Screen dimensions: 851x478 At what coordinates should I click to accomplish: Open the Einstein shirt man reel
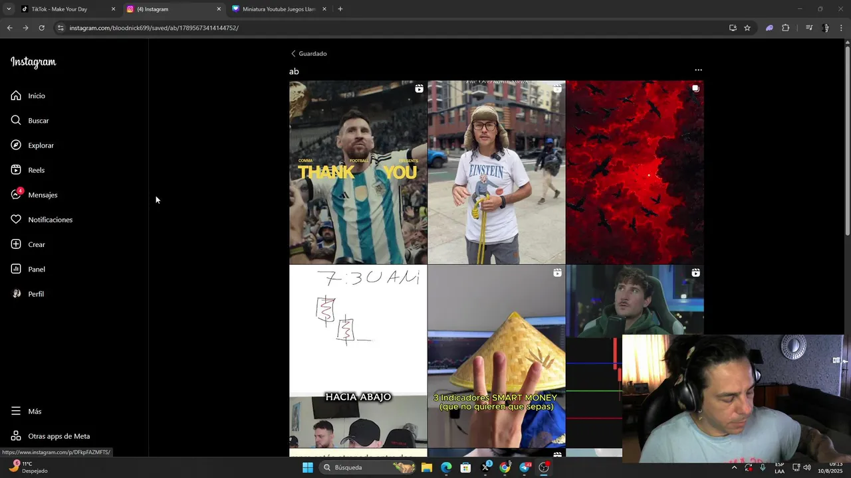click(x=496, y=172)
